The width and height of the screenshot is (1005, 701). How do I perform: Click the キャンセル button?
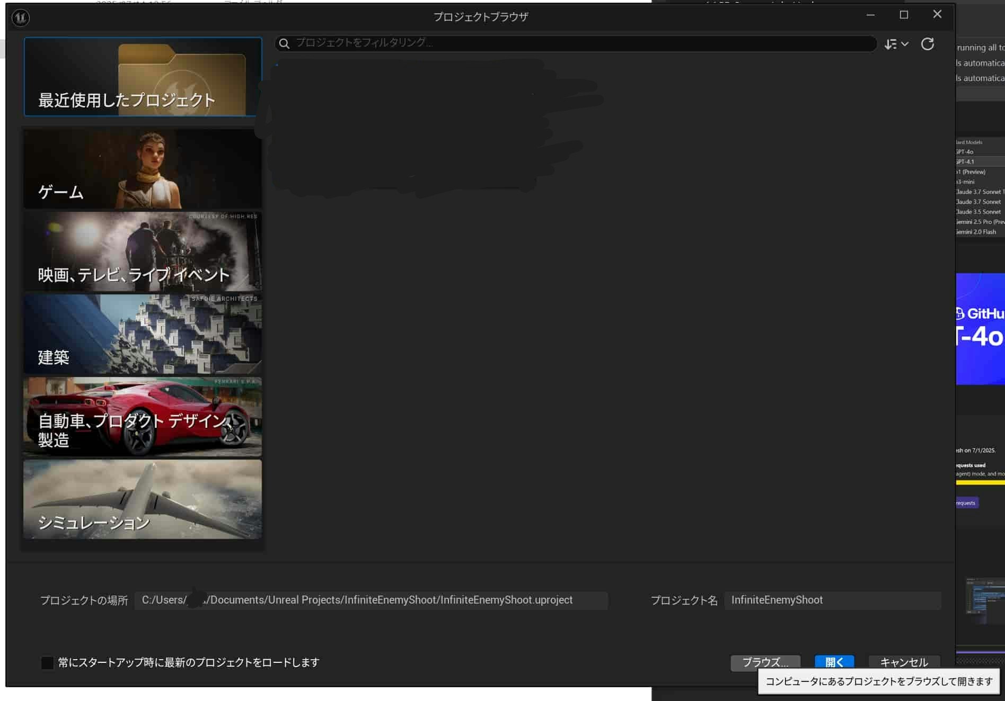(x=904, y=662)
